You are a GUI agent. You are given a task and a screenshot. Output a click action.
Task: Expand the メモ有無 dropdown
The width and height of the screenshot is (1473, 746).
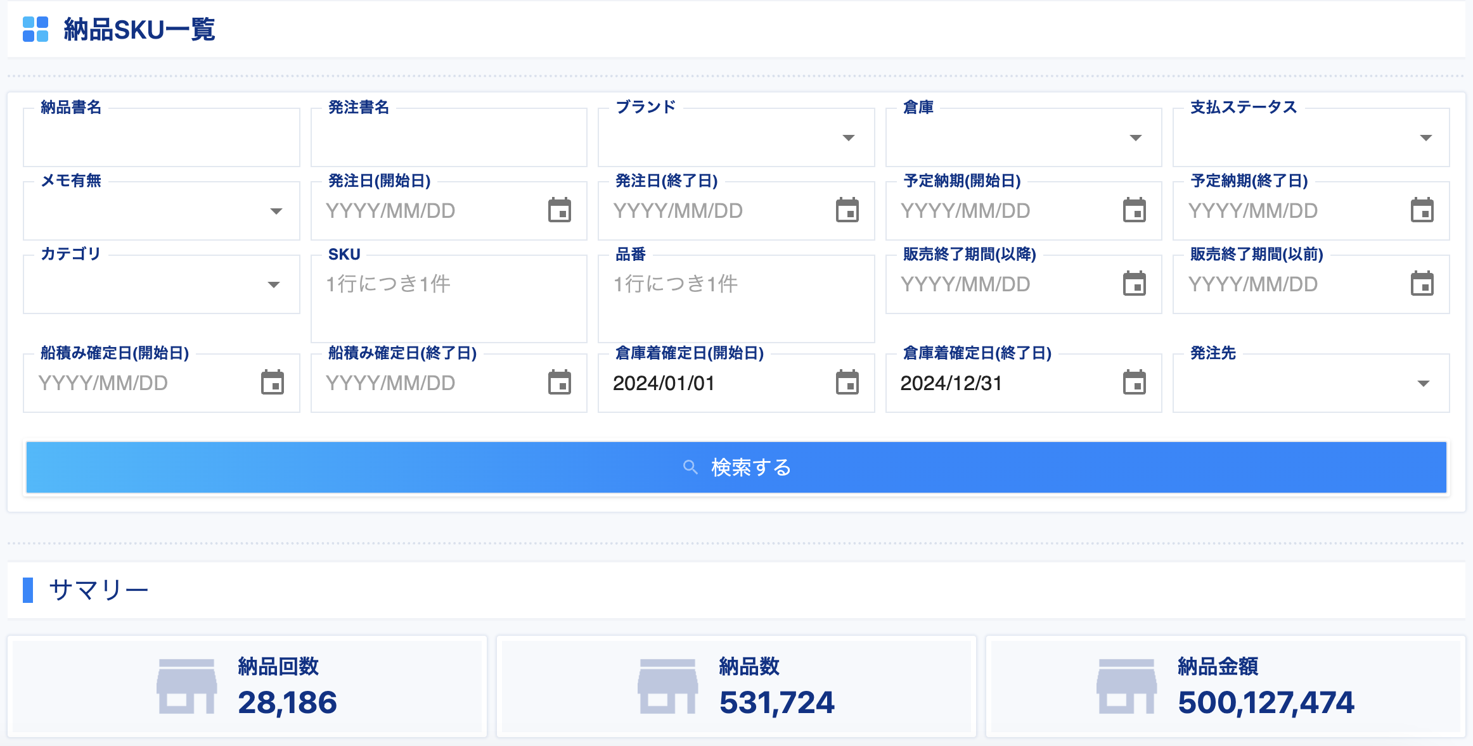click(276, 212)
